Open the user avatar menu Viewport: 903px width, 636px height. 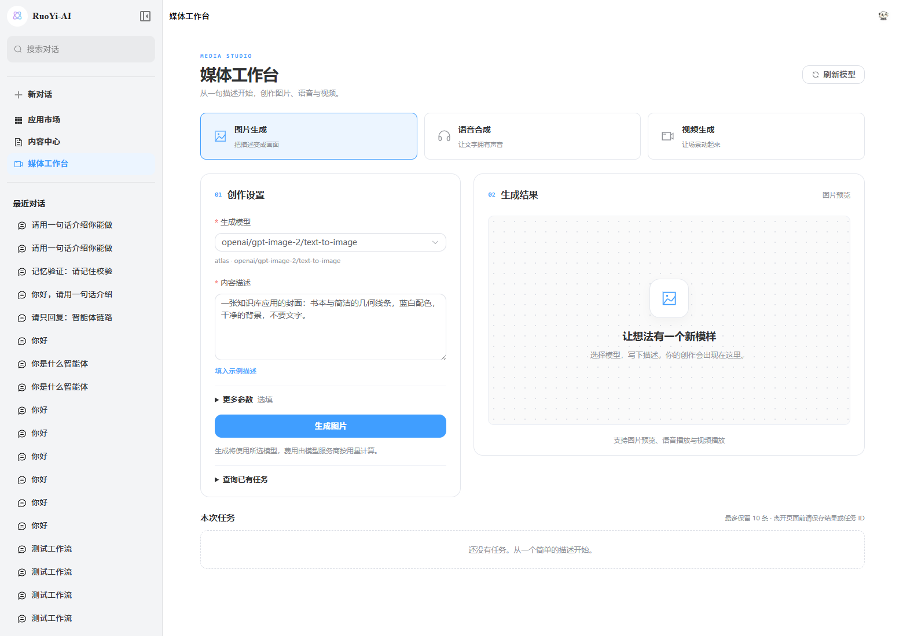click(x=883, y=16)
